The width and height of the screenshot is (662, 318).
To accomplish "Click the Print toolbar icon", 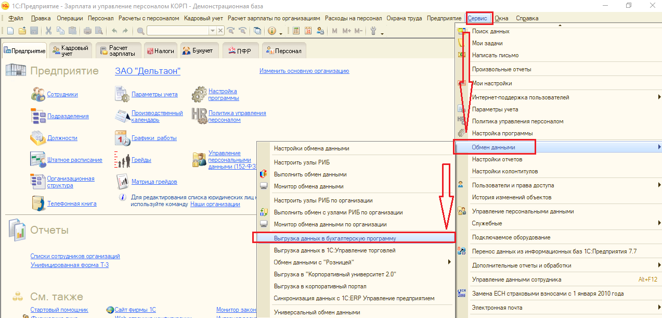I will click(x=87, y=31).
